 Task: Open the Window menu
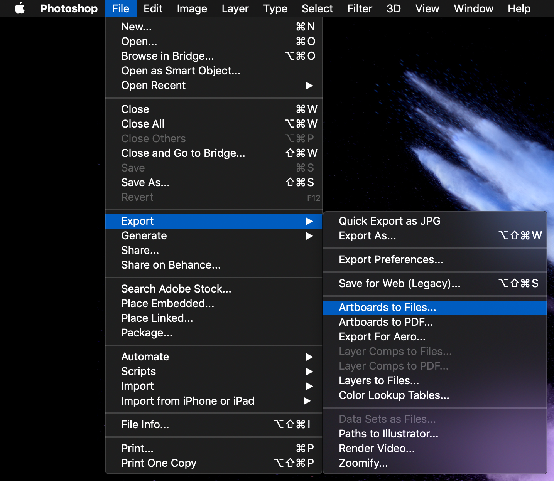pos(474,8)
